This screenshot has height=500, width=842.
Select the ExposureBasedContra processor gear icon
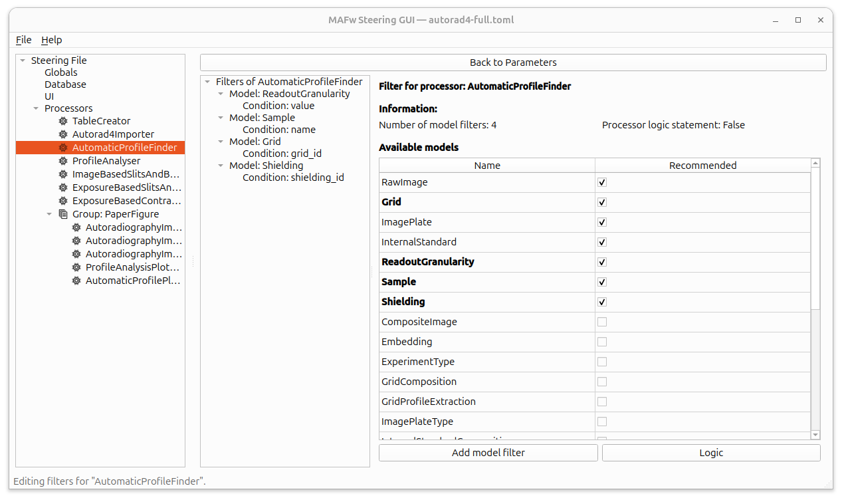(x=62, y=201)
